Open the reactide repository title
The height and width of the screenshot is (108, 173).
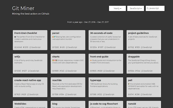tap(57, 80)
